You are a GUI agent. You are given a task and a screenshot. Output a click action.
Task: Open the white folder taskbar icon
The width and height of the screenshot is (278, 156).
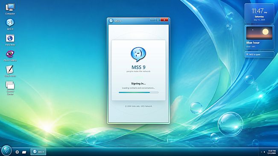pos(24,152)
